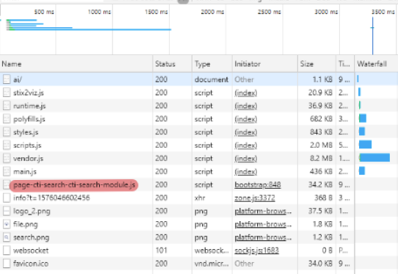Open the (index) initiator link for vendor.js
The image size is (398, 274).
246,159
